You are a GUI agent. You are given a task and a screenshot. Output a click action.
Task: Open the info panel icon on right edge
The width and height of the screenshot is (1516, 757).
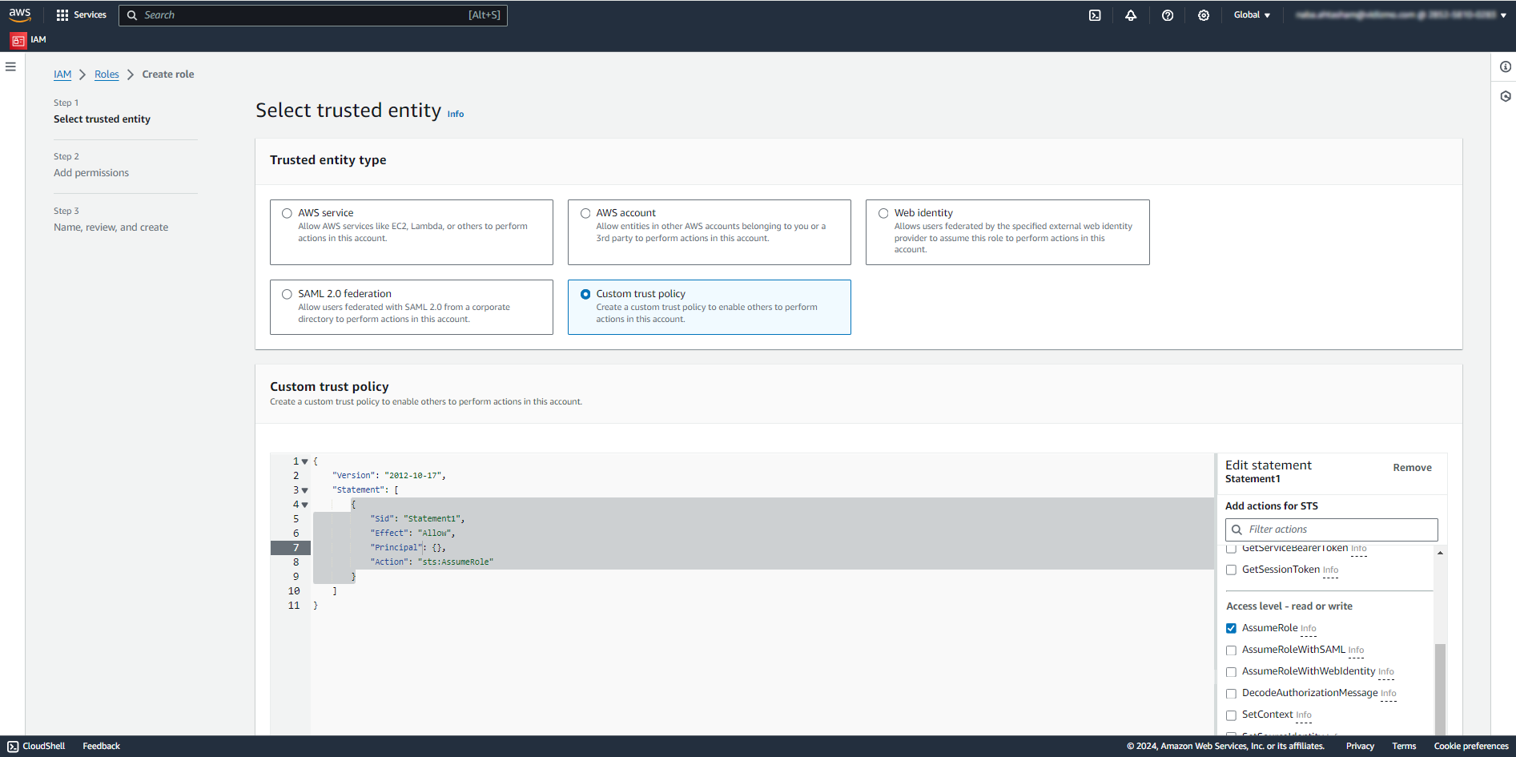point(1506,67)
